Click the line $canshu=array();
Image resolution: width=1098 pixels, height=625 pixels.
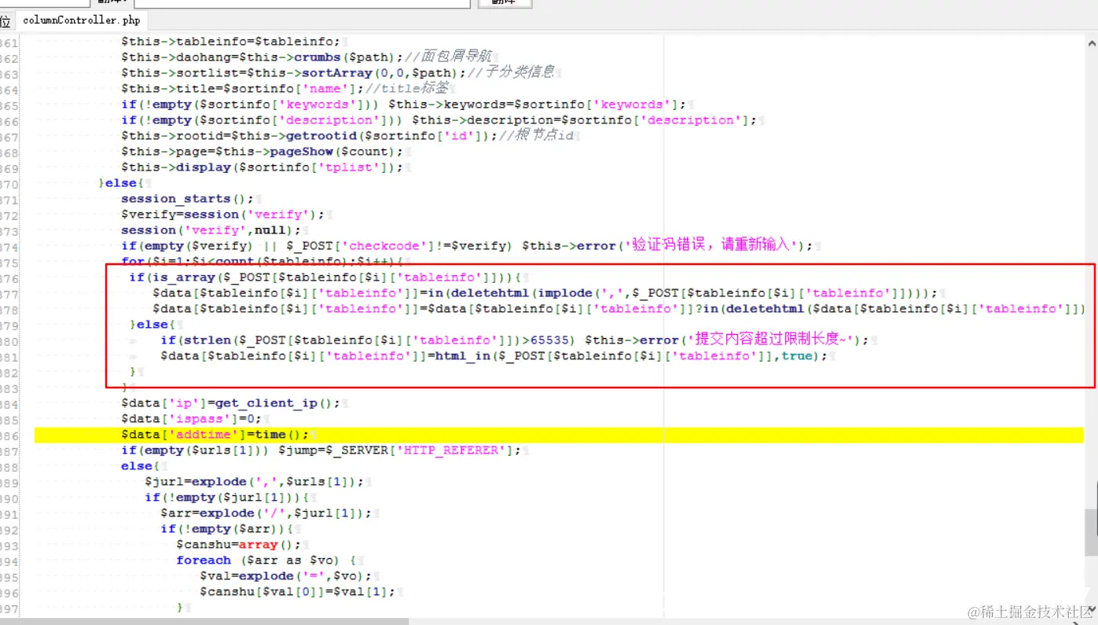click(x=239, y=545)
